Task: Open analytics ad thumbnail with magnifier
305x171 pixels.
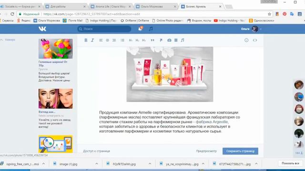Action: [x=55, y=144]
